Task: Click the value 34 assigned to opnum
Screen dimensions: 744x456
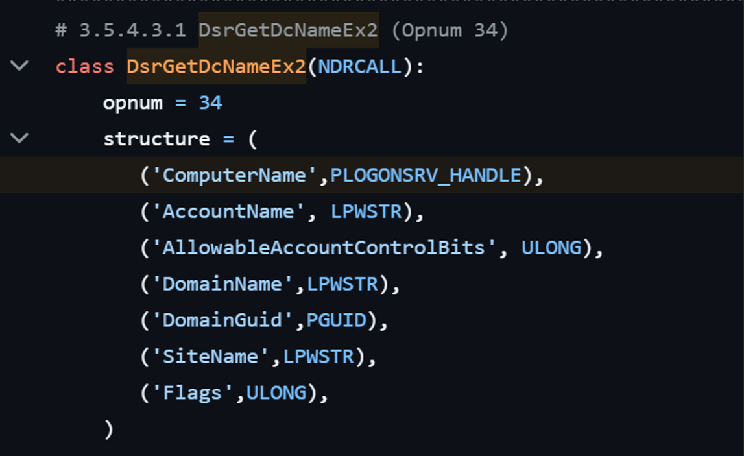Action: click(x=210, y=102)
